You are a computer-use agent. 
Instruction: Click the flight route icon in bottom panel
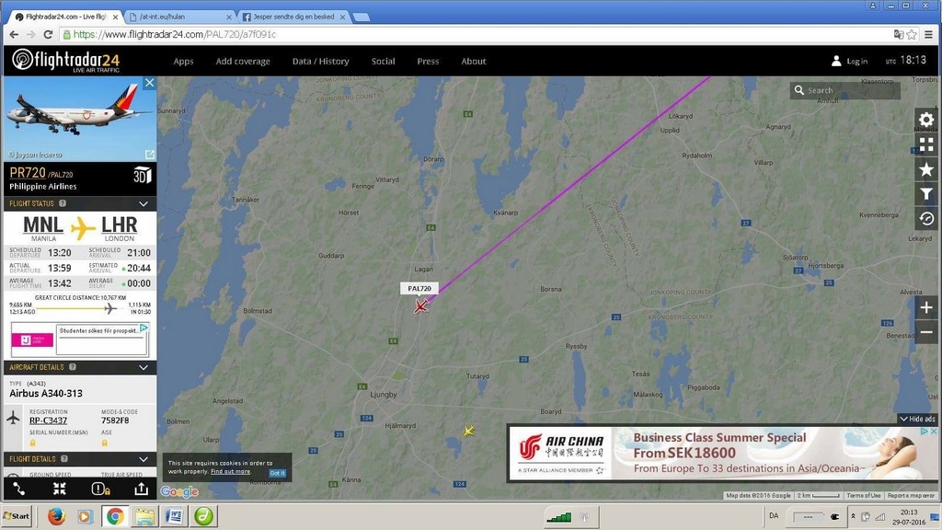18,490
